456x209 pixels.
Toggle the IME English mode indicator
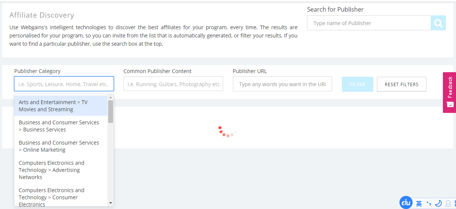[x=419, y=203]
